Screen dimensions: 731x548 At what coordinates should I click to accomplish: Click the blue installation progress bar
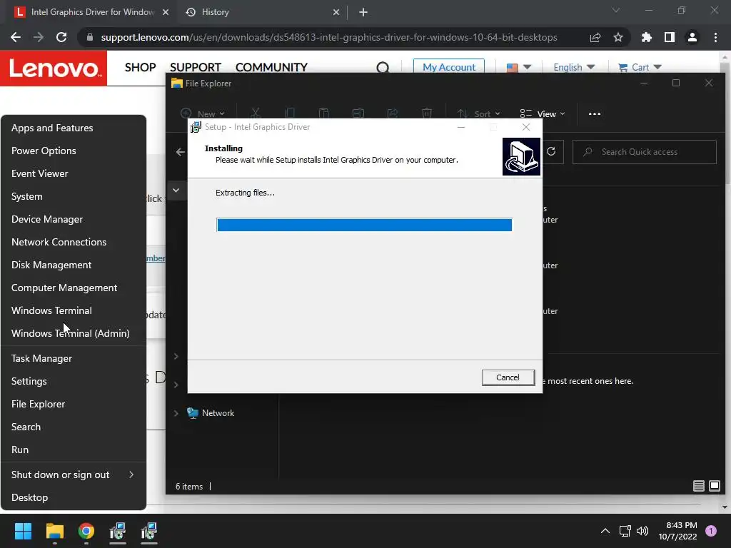[364, 225]
